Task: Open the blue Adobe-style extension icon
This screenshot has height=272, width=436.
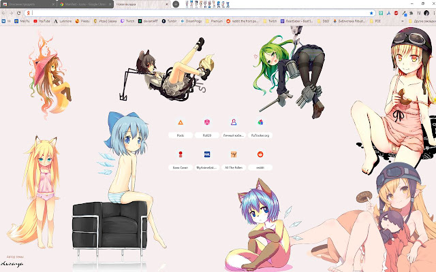Action: coord(389,13)
